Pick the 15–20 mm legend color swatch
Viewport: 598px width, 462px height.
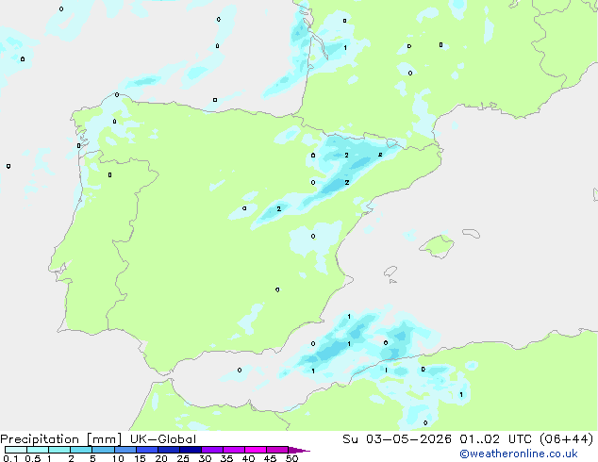[146, 450]
